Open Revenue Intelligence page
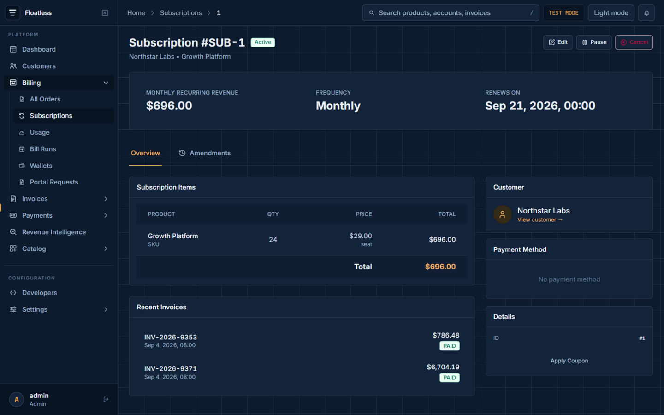The width and height of the screenshot is (664, 415). [59, 232]
